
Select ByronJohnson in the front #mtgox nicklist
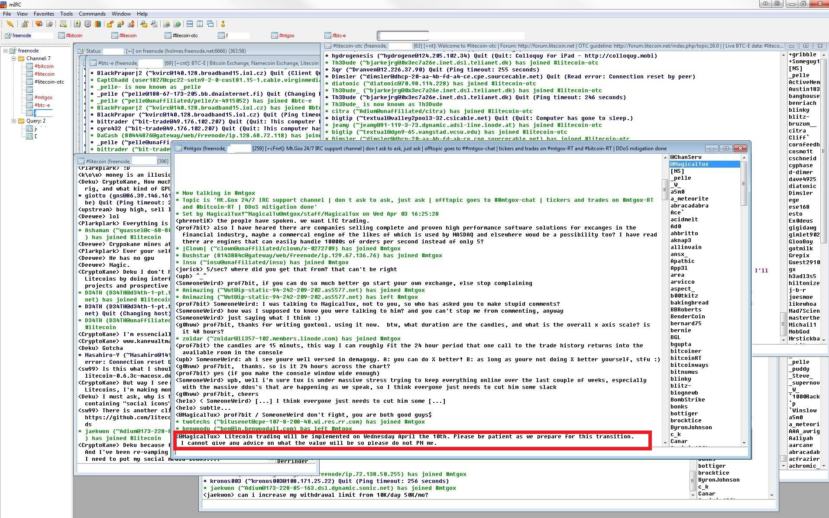691,427
